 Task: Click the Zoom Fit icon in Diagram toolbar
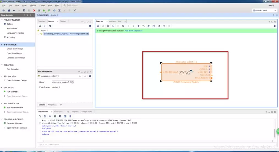pos(108,26)
